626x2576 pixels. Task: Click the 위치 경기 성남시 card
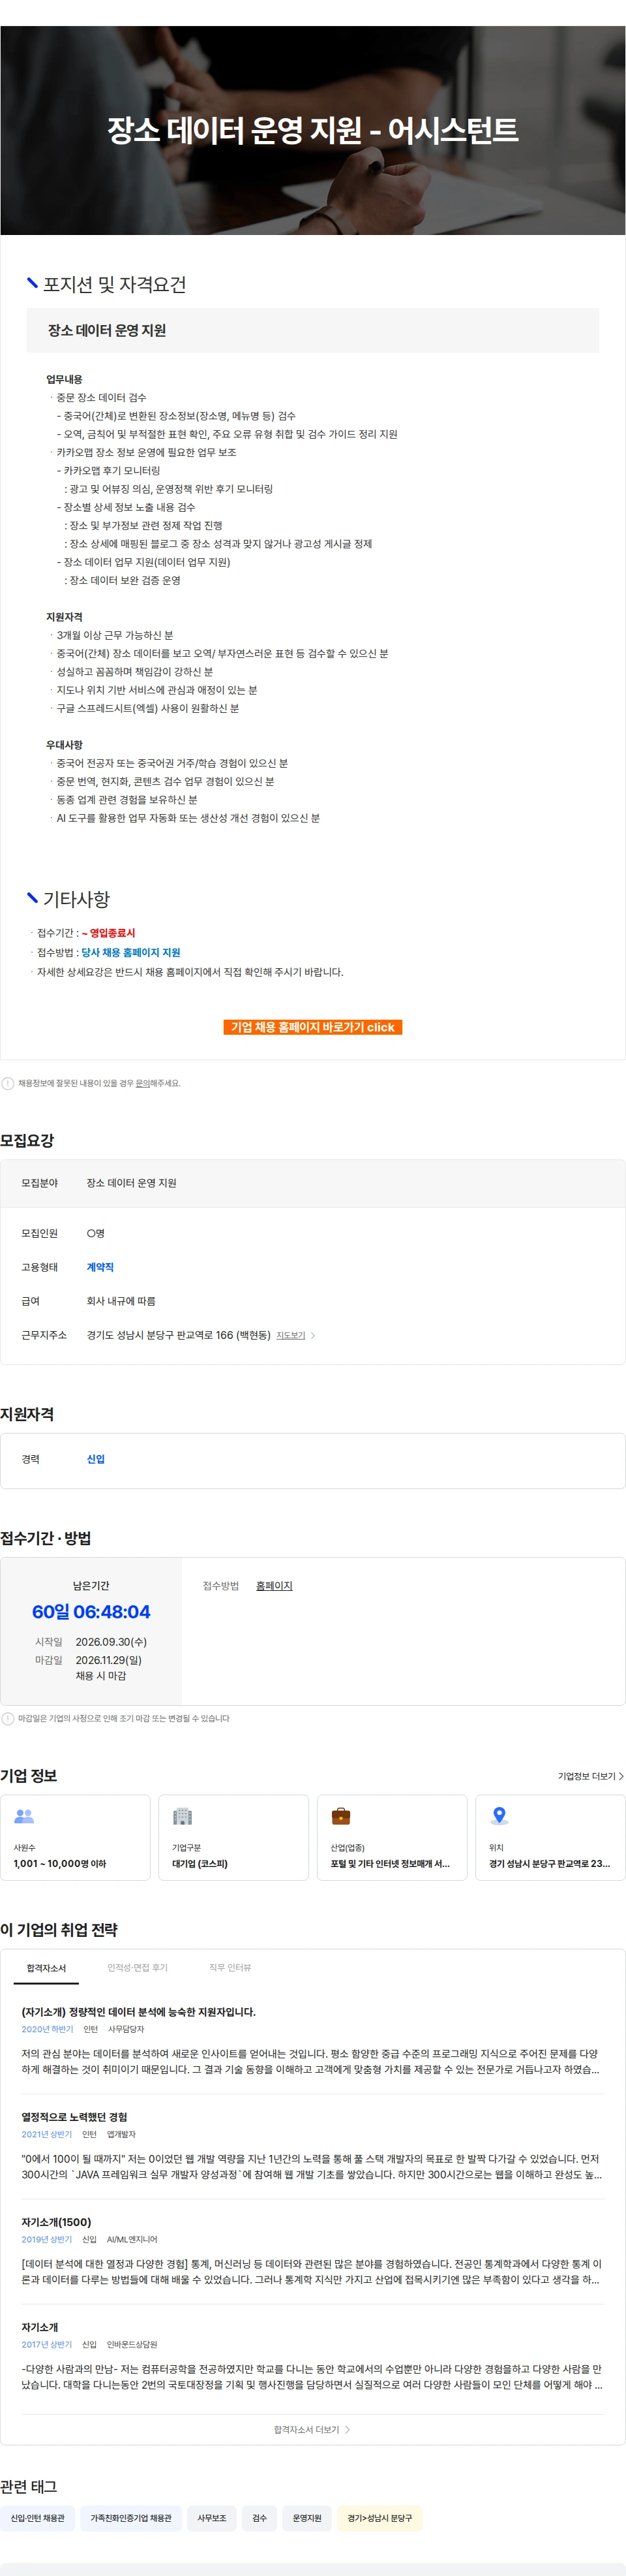550,1837
